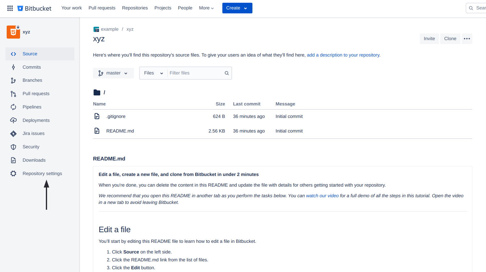Select Pipelines in the sidebar
Screen dimensions: 486x272
(40, 107)
